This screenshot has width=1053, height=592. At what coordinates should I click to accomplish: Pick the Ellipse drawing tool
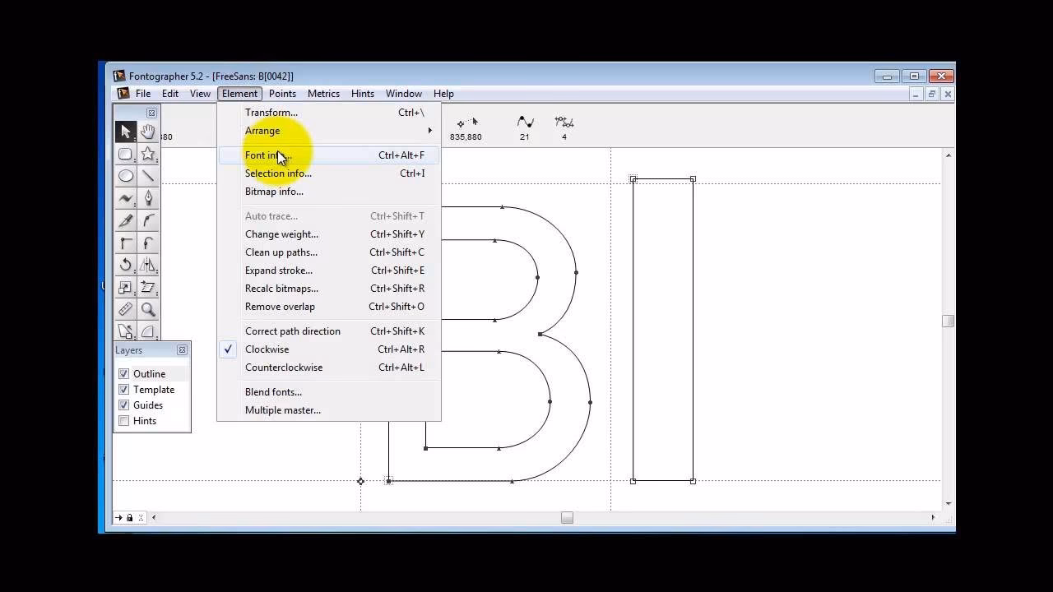point(126,176)
